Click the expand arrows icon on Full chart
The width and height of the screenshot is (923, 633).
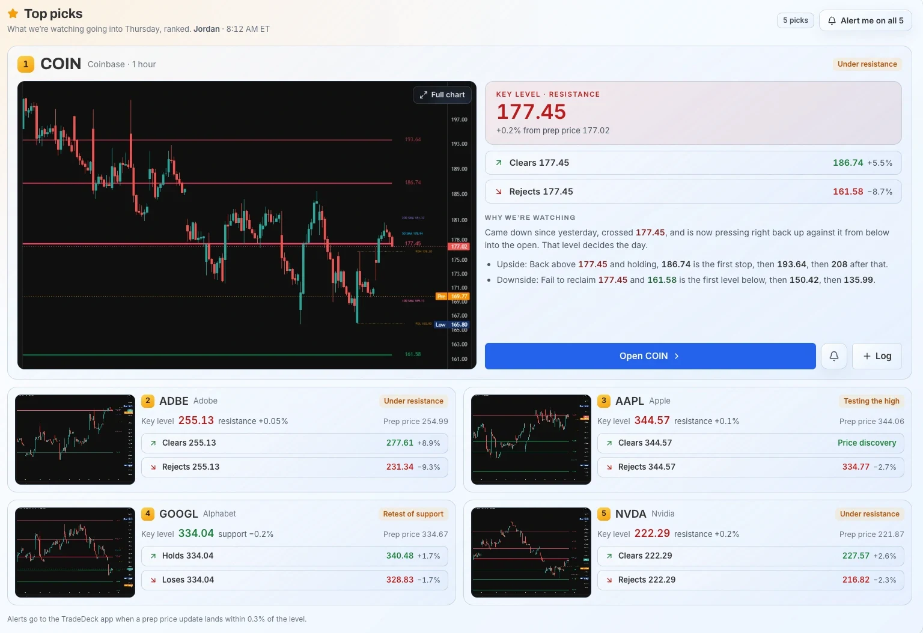(424, 95)
